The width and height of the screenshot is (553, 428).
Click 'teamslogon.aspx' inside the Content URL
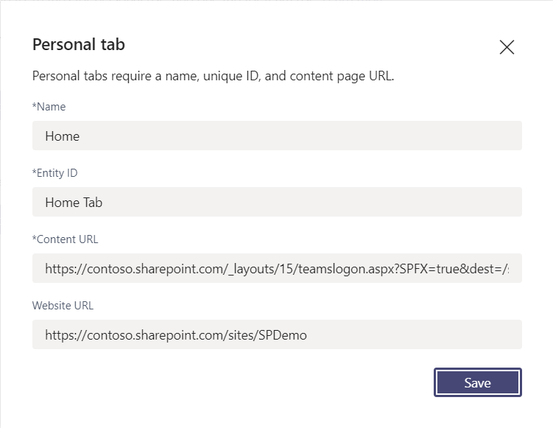(x=349, y=269)
